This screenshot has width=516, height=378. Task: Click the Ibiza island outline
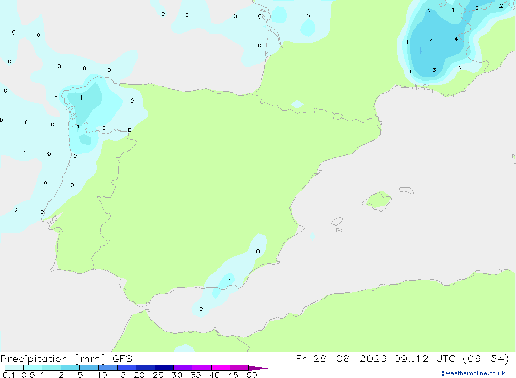(337, 222)
